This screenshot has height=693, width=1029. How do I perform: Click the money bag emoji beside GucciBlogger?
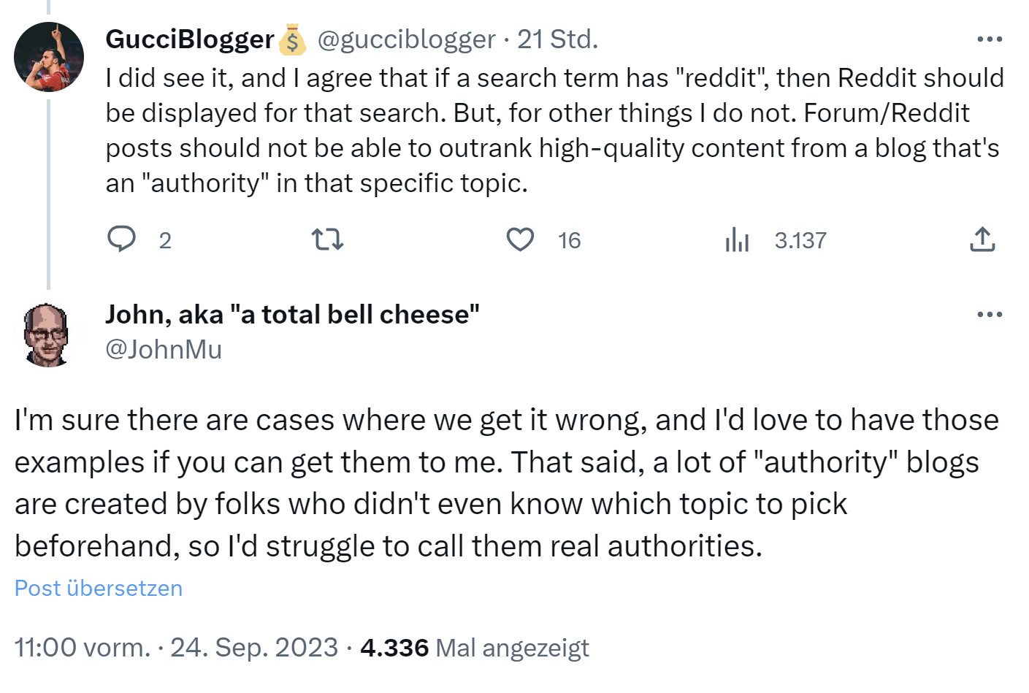292,40
